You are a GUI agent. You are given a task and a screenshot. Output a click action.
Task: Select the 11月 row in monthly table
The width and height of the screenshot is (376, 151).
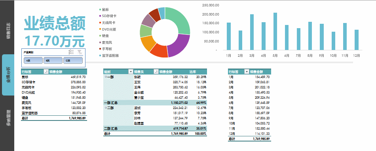coord(249,129)
